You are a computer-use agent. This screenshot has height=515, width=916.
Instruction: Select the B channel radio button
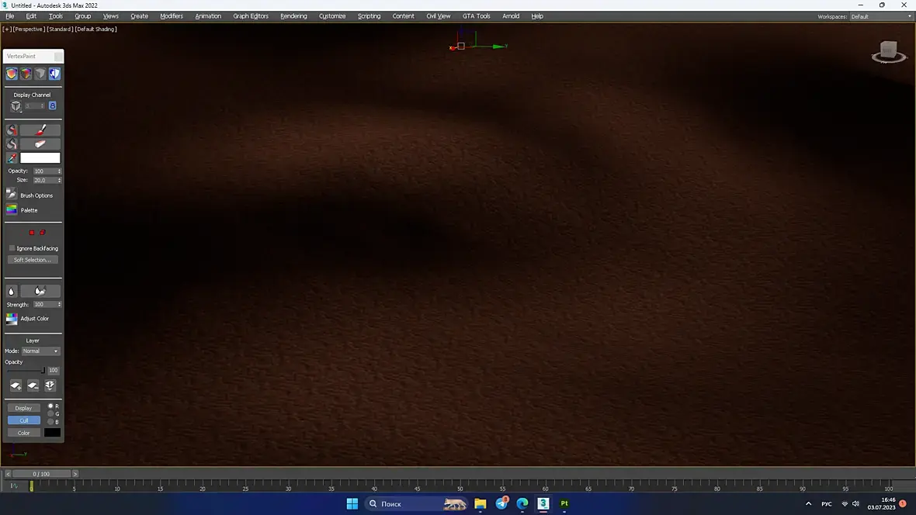click(50, 422)
